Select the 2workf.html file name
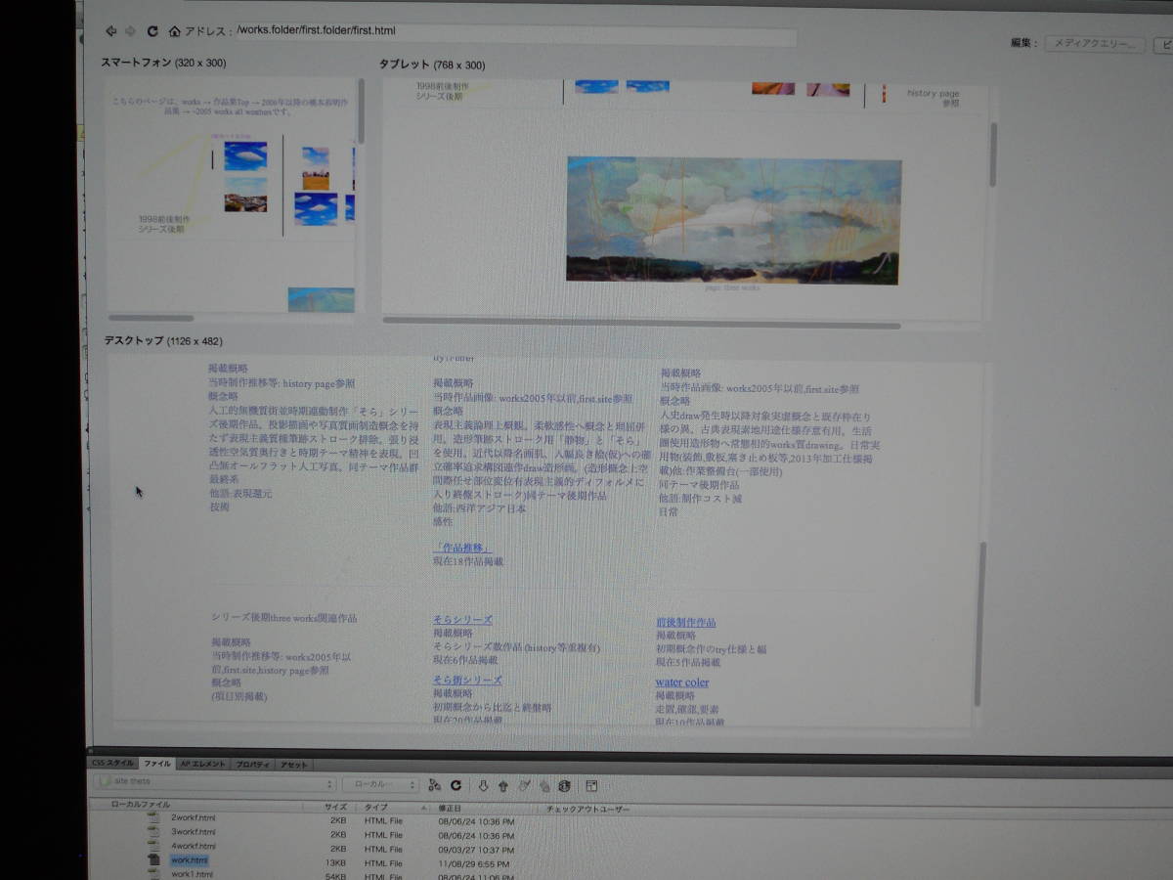Screen dimensions: 1173x880 [x=193, y=817]
